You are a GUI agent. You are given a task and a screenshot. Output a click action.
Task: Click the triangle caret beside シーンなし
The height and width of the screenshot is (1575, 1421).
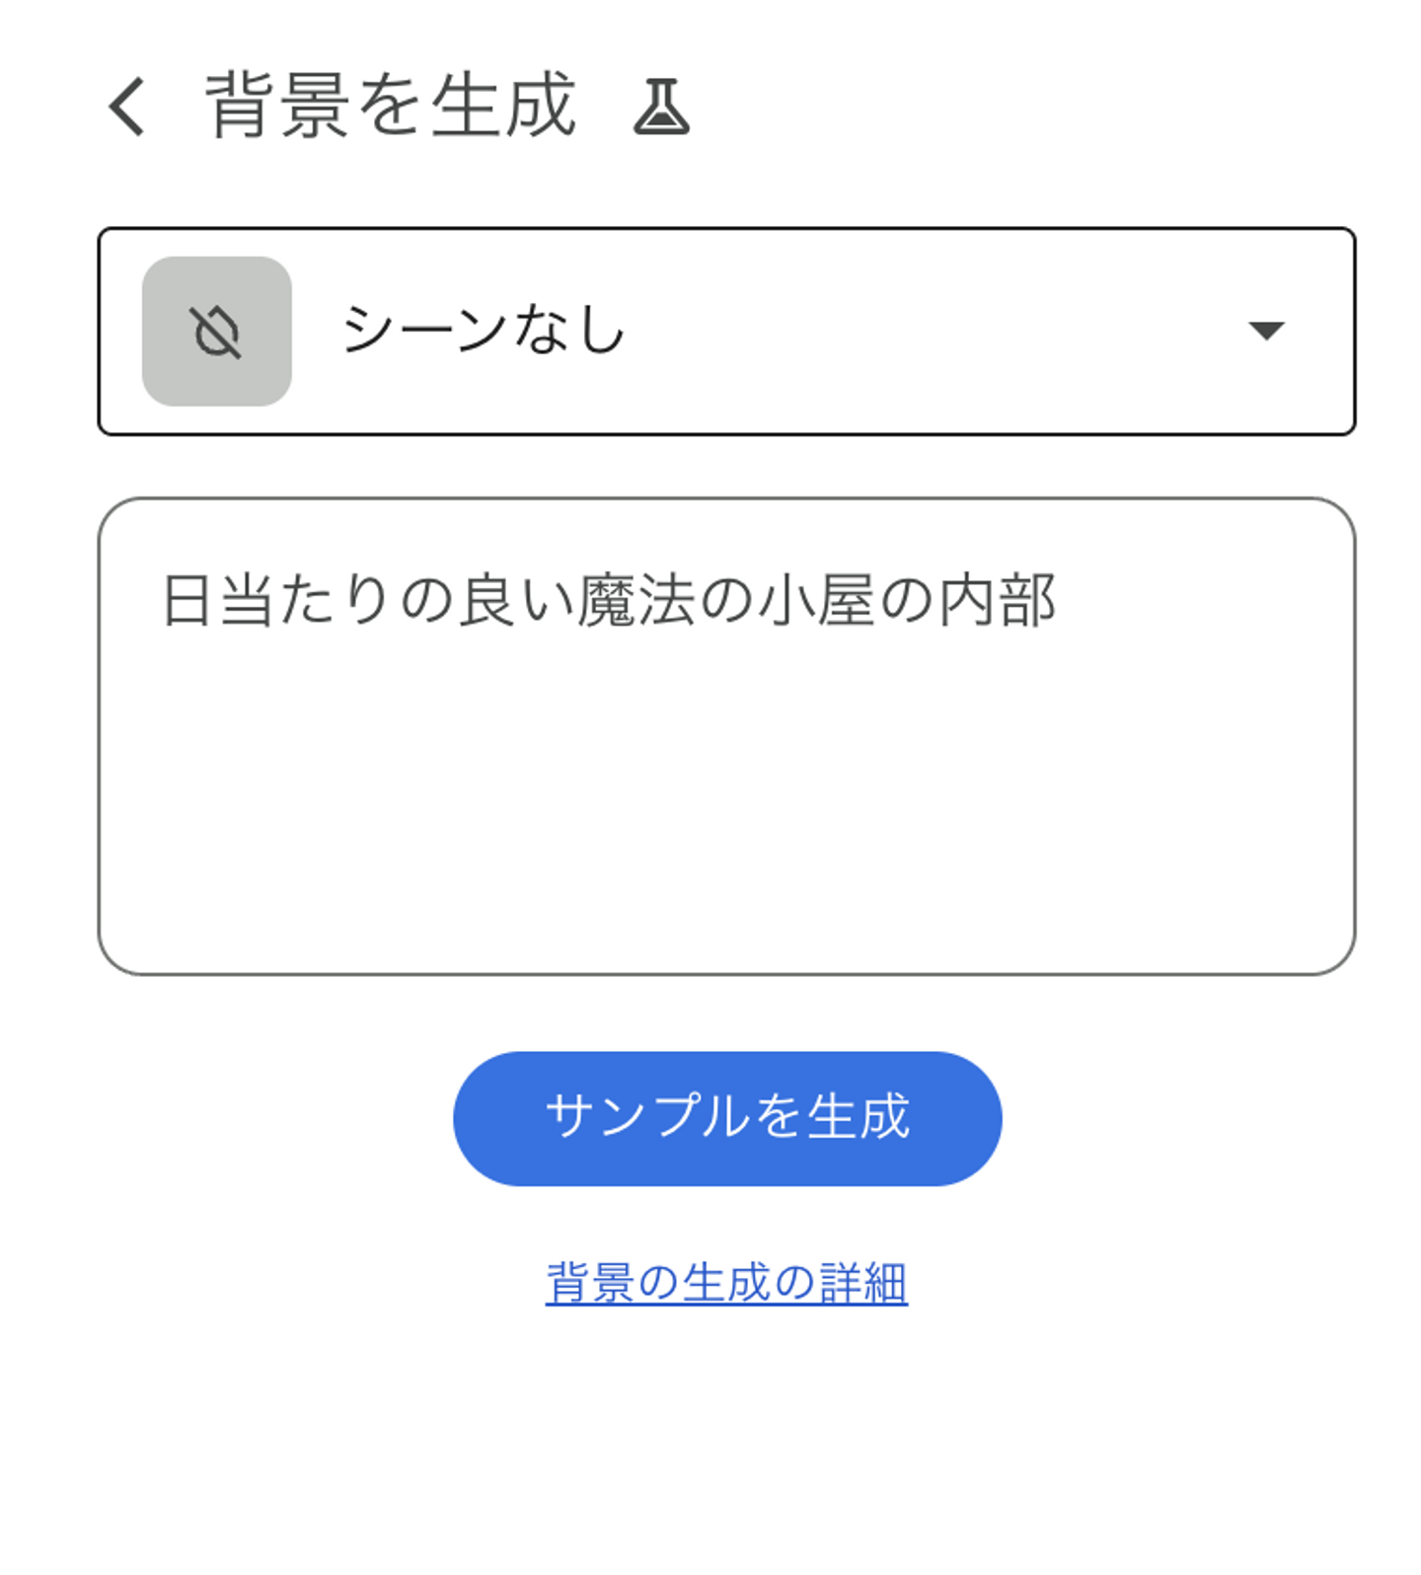pos(1265,330)
